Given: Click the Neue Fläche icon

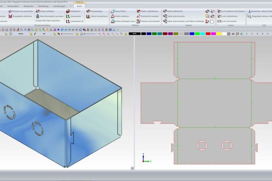Looking at the screenshot, I should point(112,11).
